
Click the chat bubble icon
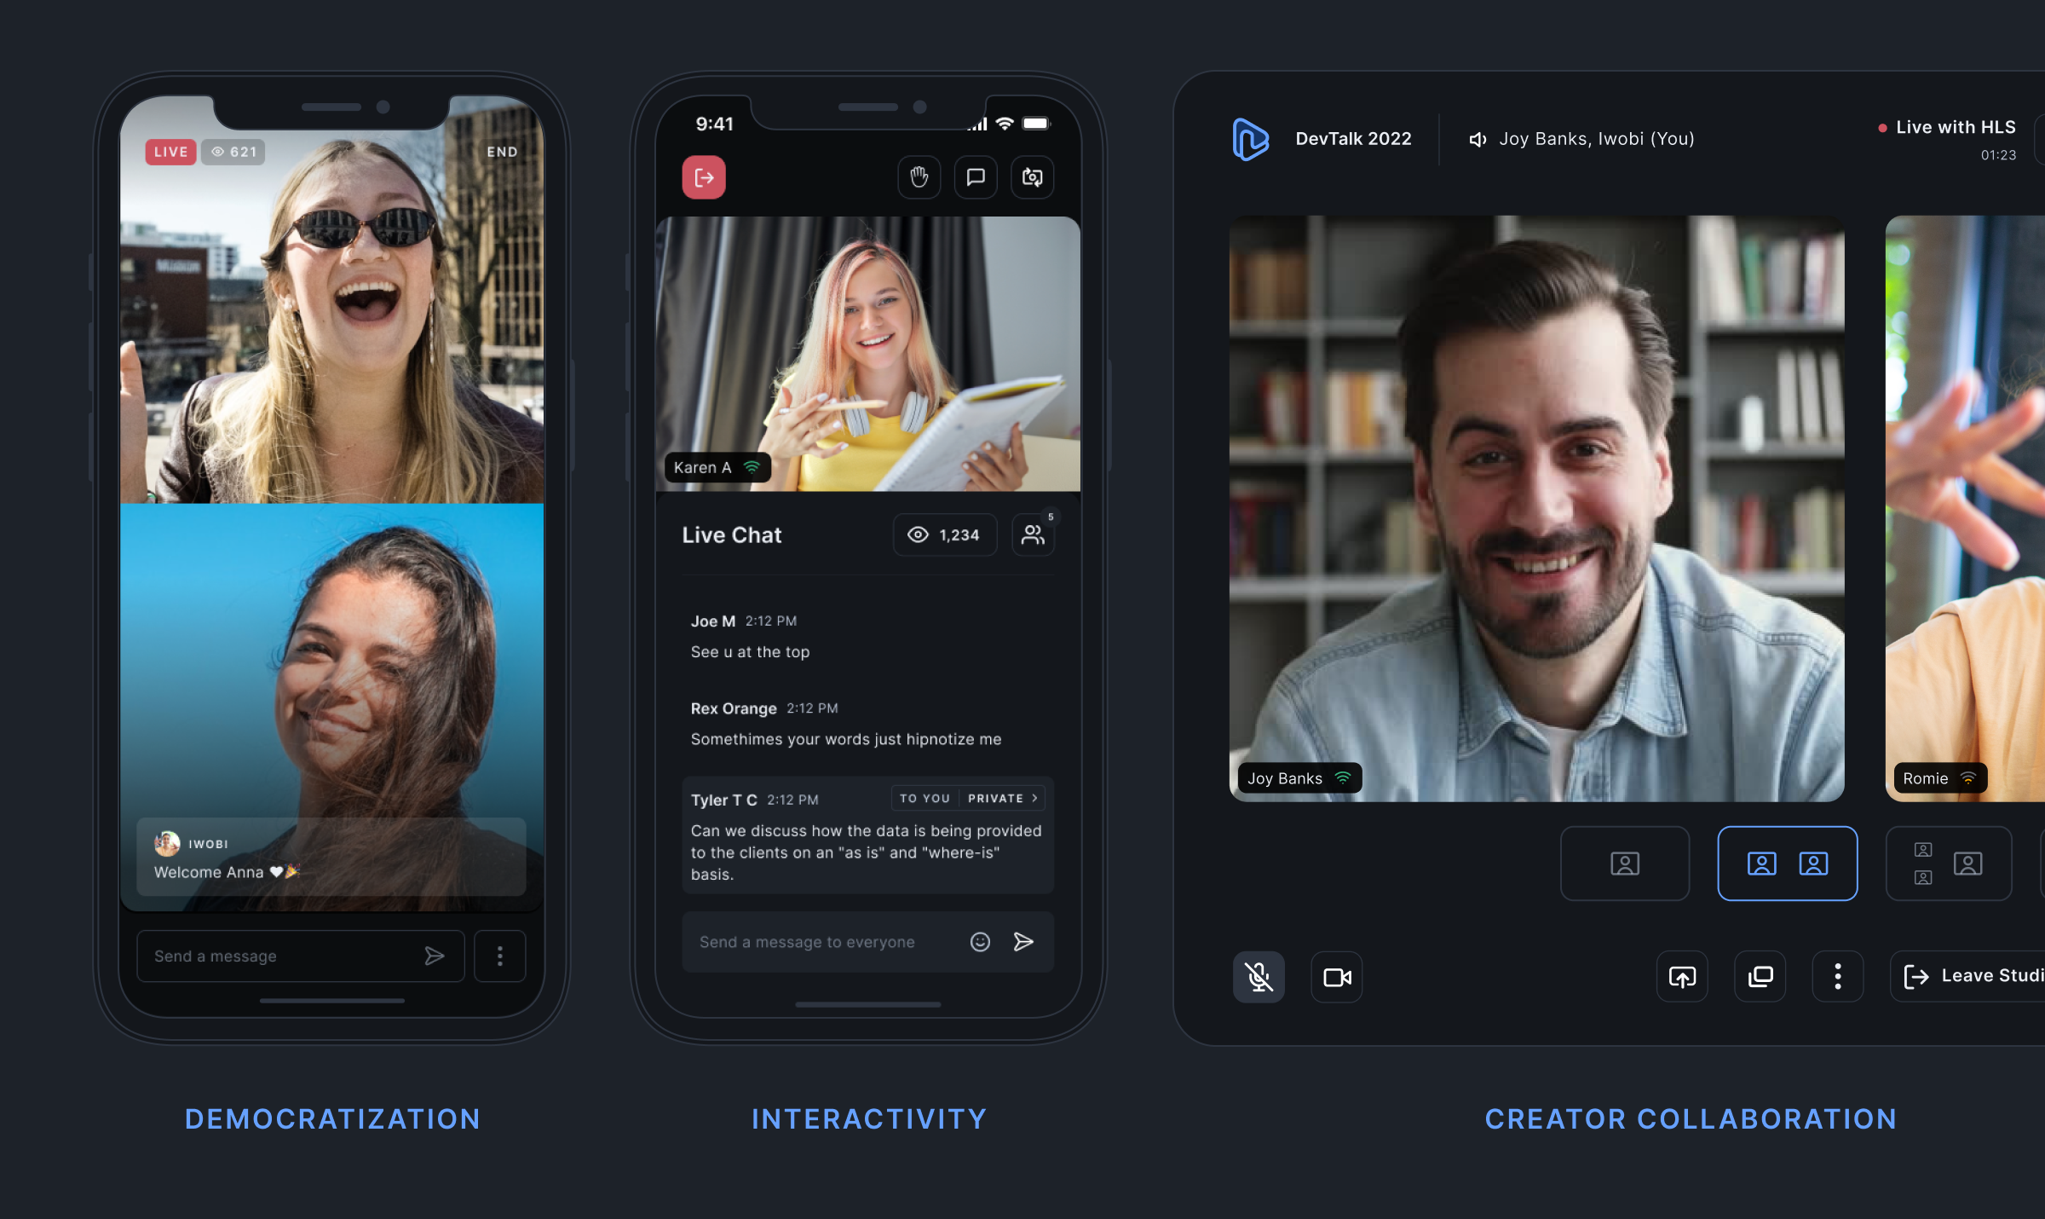(975, 177)
